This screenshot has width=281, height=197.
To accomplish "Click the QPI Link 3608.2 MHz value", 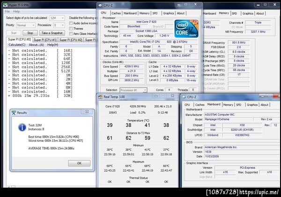I will 132,80.
